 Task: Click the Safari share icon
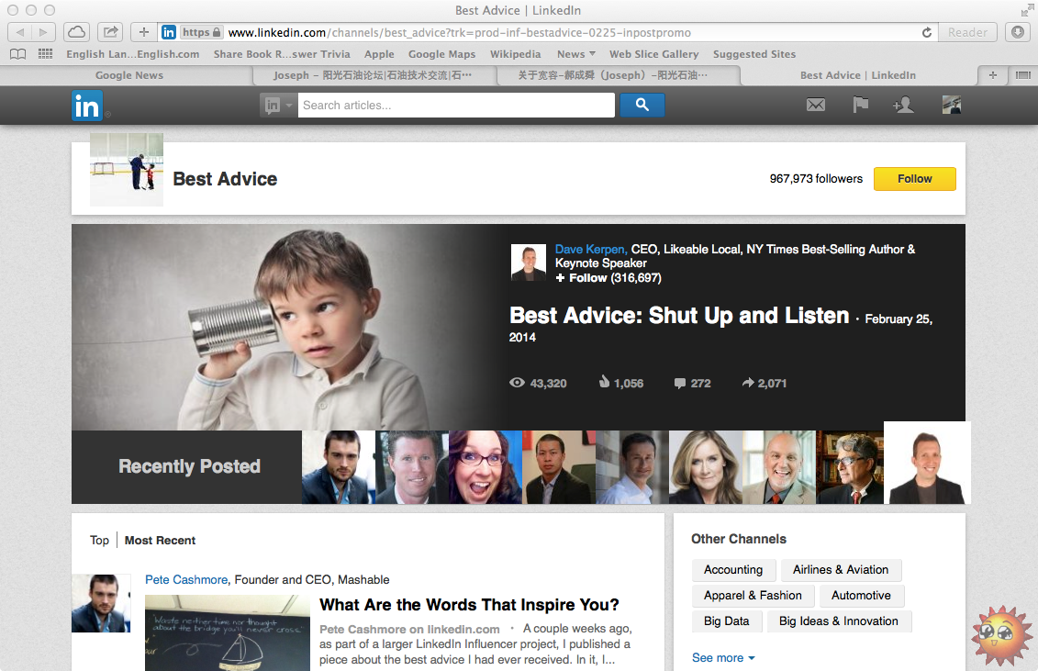(110, 32)
